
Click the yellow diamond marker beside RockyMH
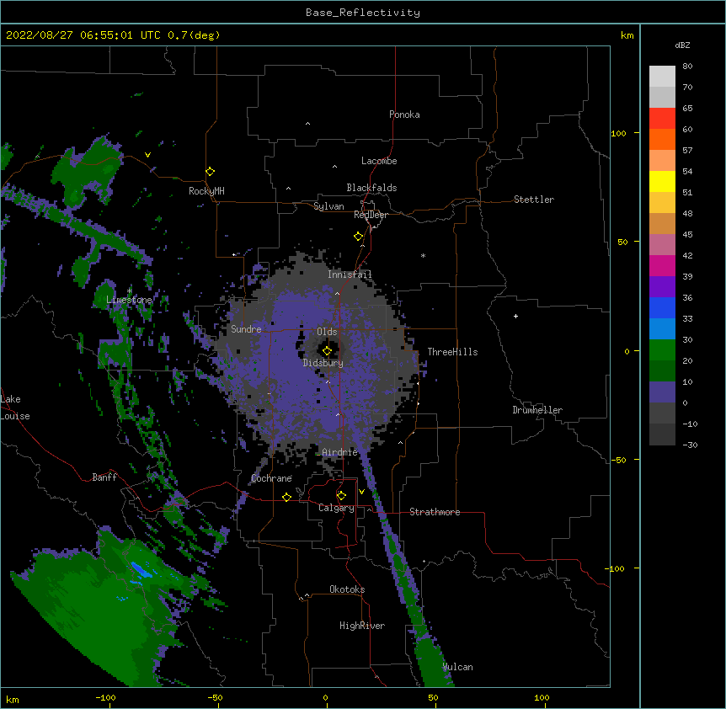pyautogui.click(x=210, y=172)
